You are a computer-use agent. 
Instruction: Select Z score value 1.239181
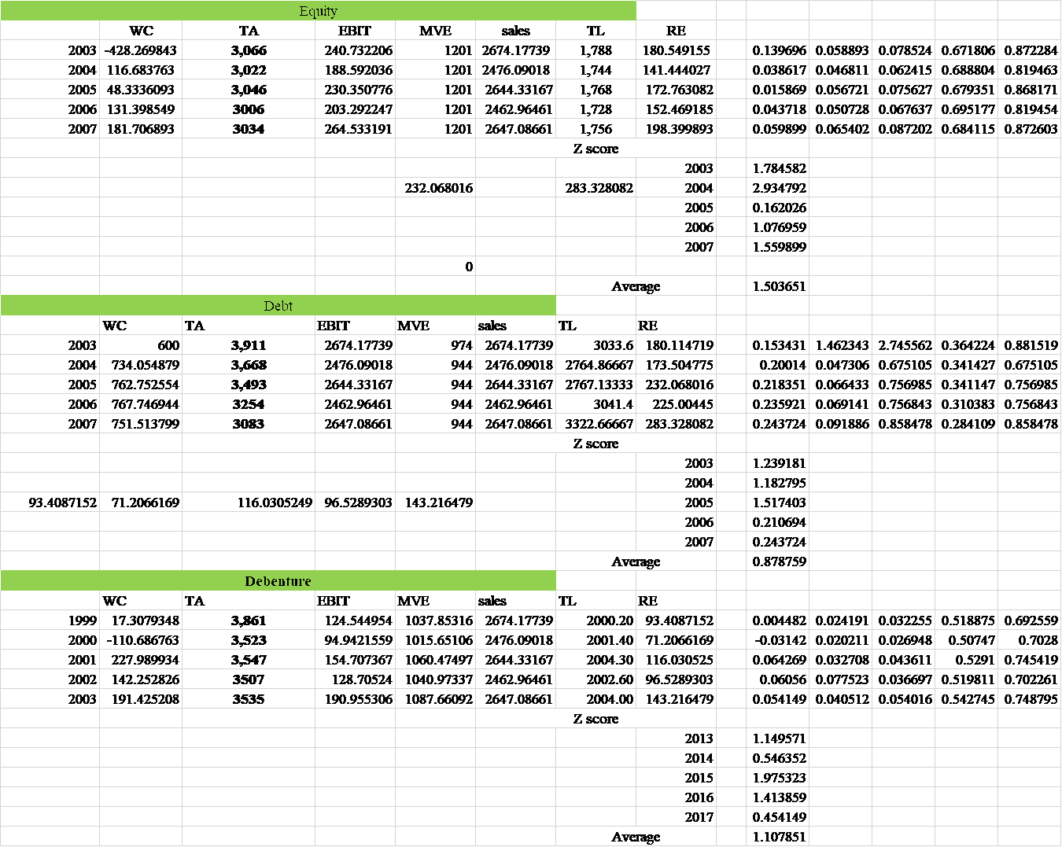(777, 463)
